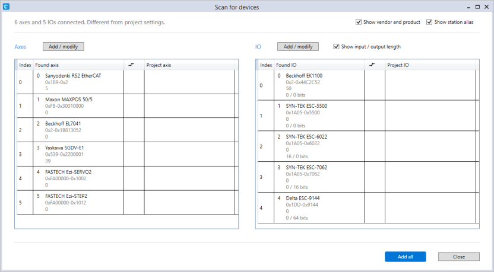Image resolution: width=494 pixels, height=272 pixels.
Task: Click Index column header in Axes table
Action: point(25,65)
